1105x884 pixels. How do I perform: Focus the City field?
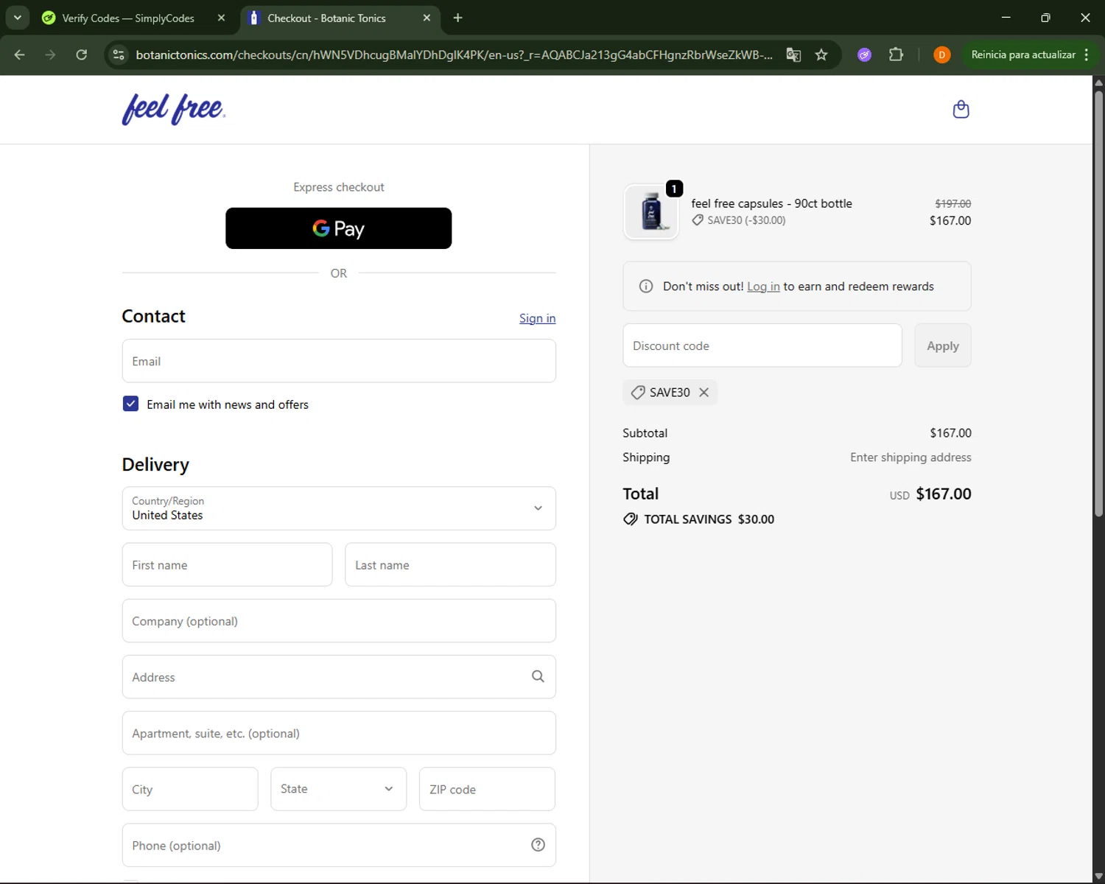(x=190, y=789)
